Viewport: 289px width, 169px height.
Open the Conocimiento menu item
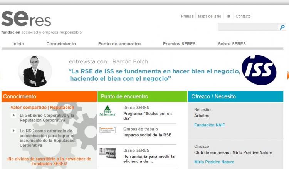coord(61,44)
